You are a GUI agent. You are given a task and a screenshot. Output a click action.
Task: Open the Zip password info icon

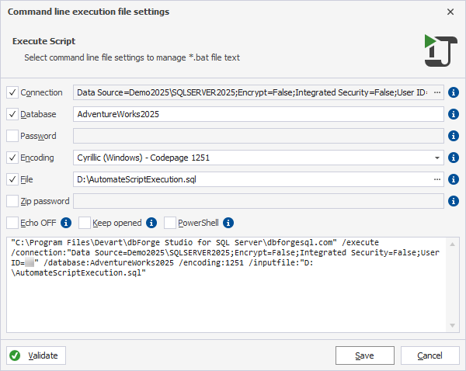pos(454,201)
